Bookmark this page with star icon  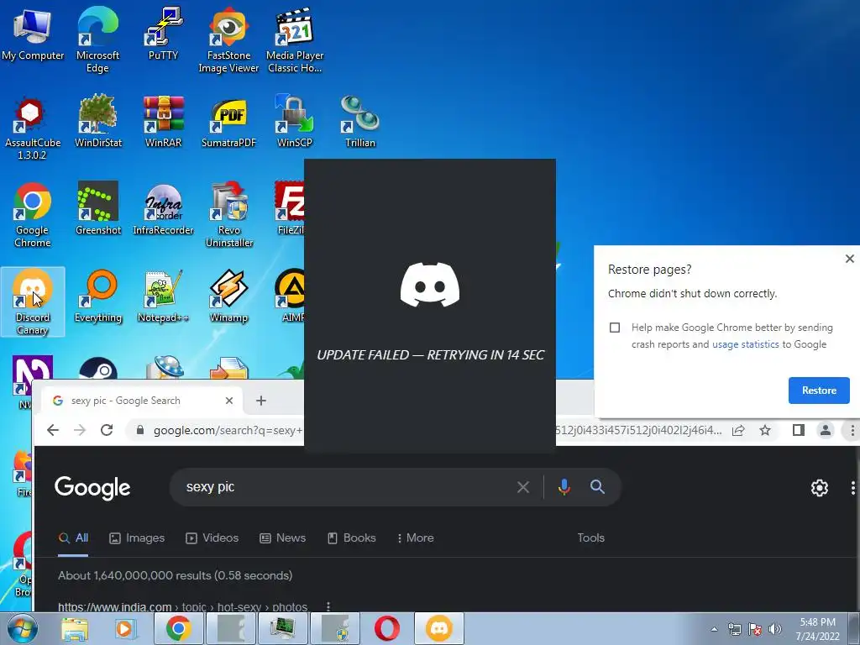(765, 431)
